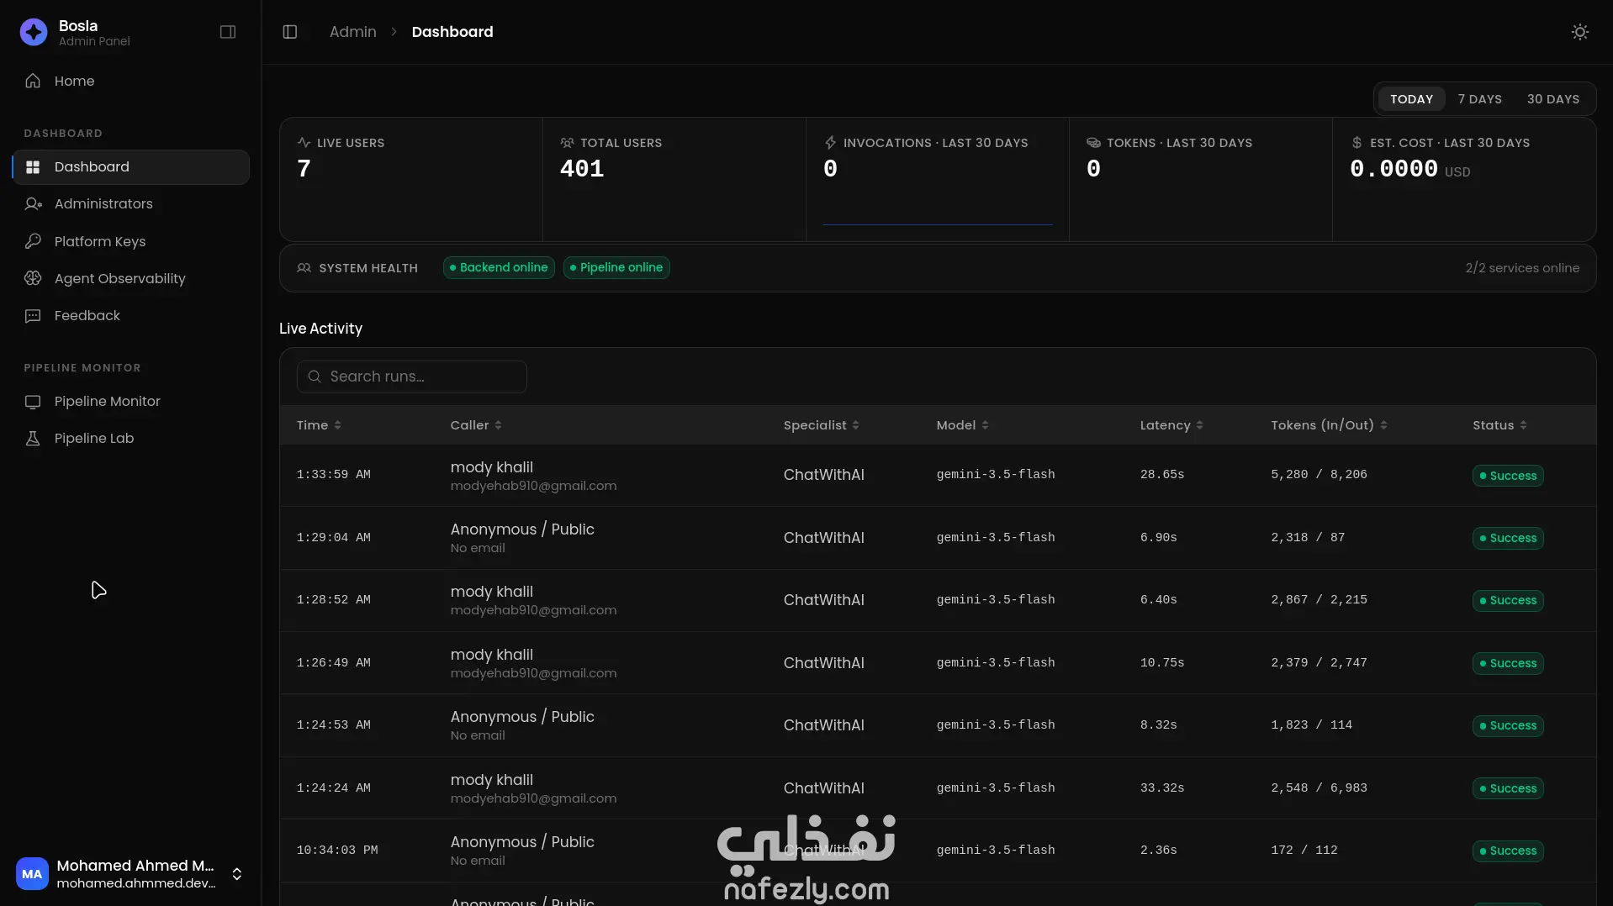Click Success status of 1:33:59 AM run
The width and height of the screenshot is (1613, 906).
(1508, 476)
